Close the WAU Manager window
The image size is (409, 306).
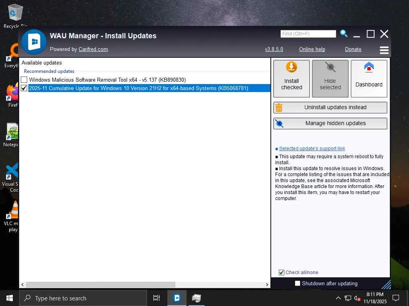pos(384,34)
